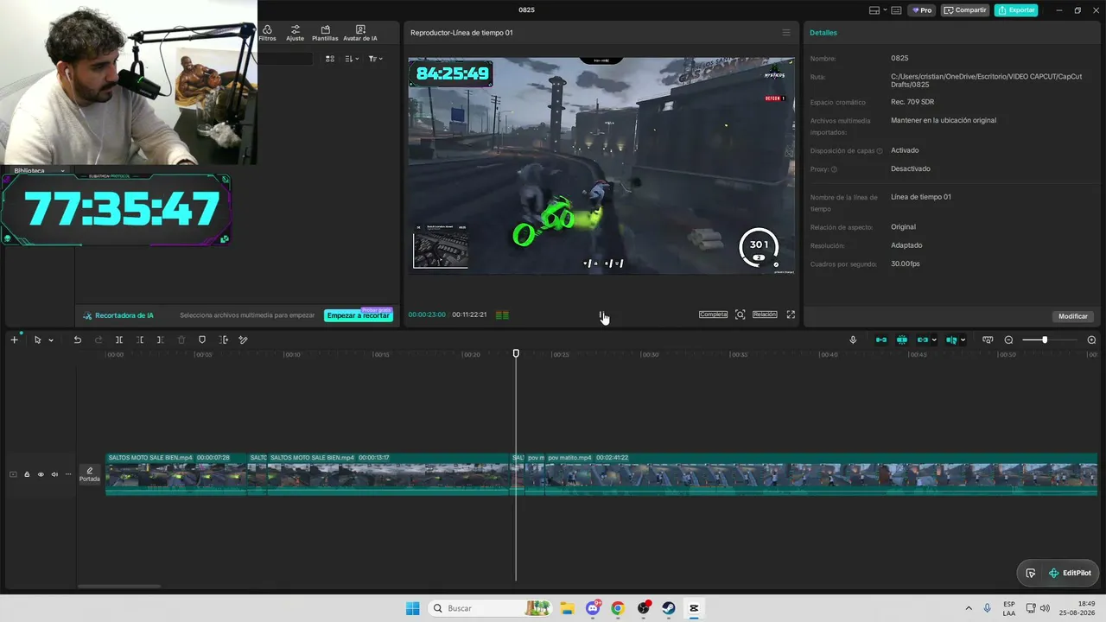Switch media library to grid view

[330, 59]
